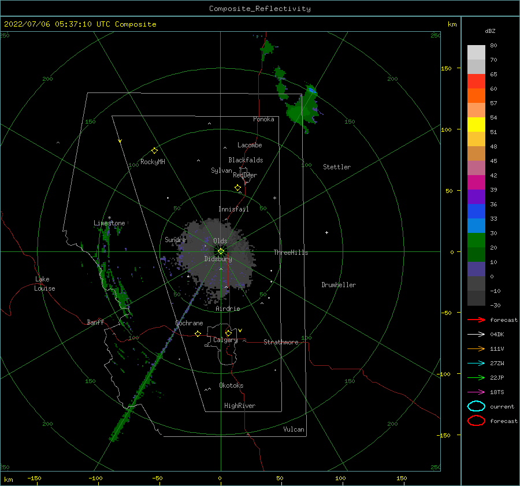Select the 20 dBZ green color swatch
This screenshot has height=486, width=520.
click(x=476, y=240)
